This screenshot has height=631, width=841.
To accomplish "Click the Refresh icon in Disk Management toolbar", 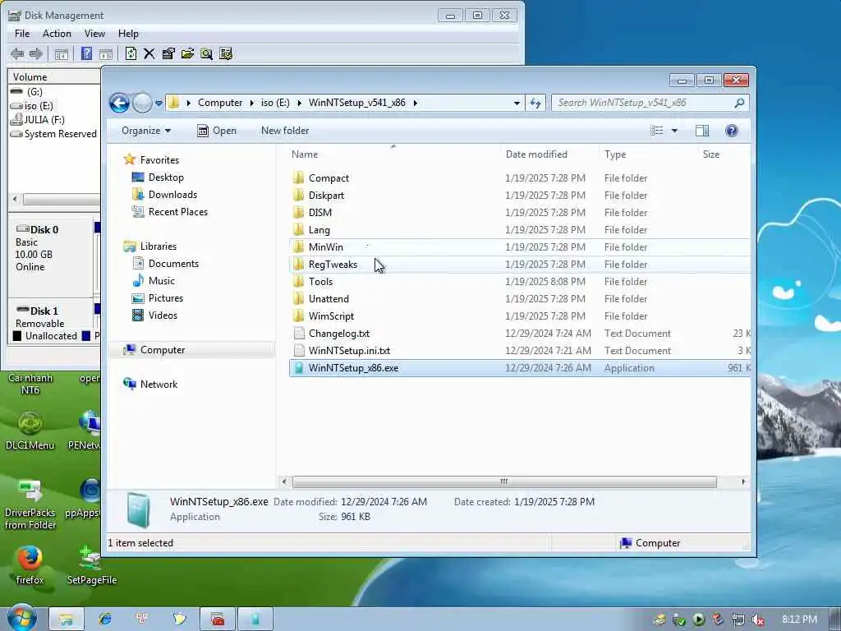I will coord(131,53).
